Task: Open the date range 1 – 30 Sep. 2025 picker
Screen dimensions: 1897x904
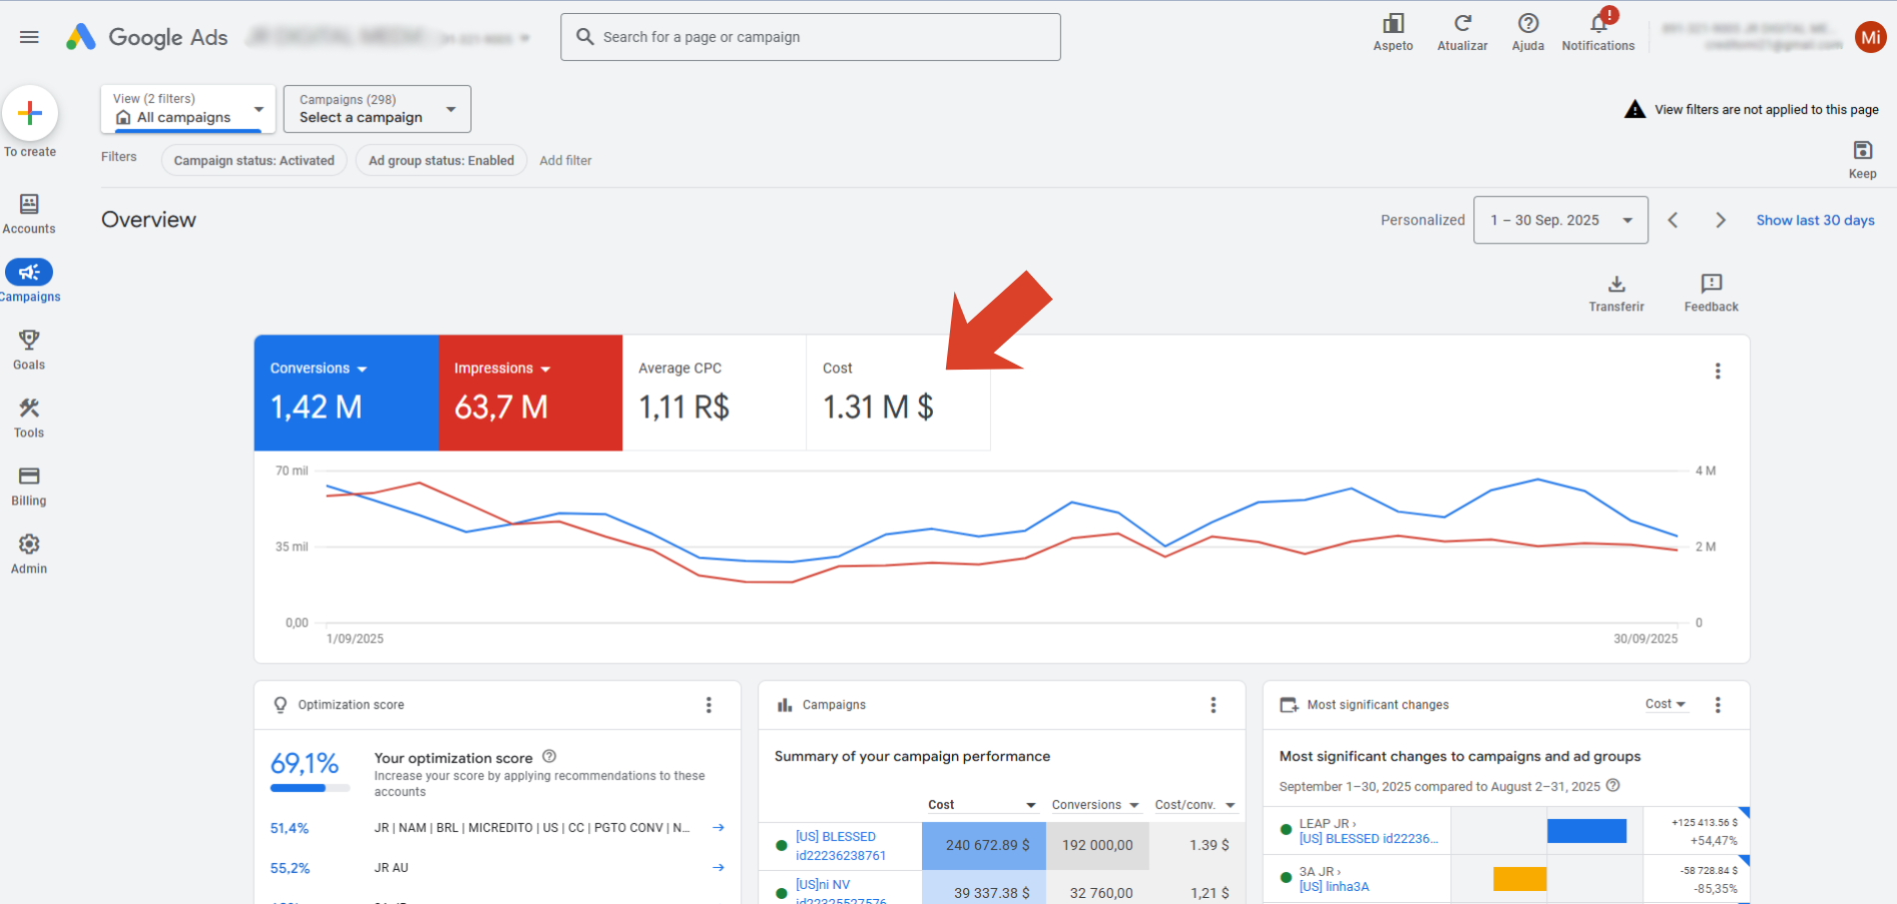Action: coord(1560,220)
